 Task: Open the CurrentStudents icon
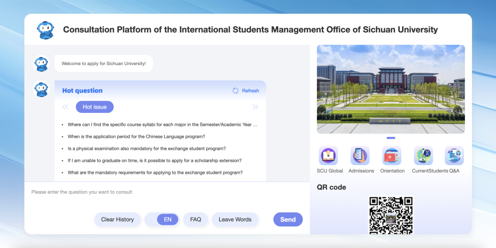[x=423, y=156]
